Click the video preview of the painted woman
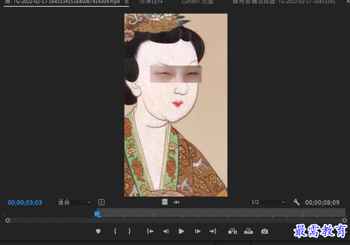Image resolution: width=350 pixels, height=245 pixels. [176, 105]
